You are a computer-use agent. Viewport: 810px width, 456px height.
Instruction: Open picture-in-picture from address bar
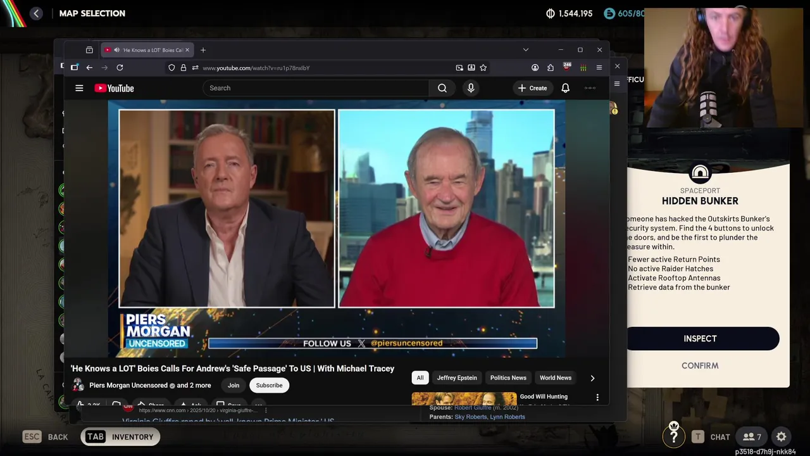(459, 68)
